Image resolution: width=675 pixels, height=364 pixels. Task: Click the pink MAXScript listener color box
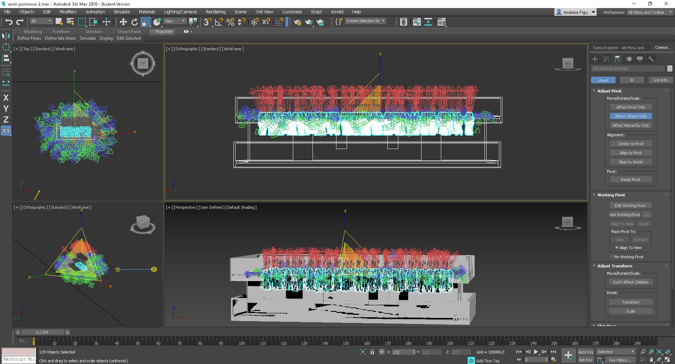[x=19, y=352]
